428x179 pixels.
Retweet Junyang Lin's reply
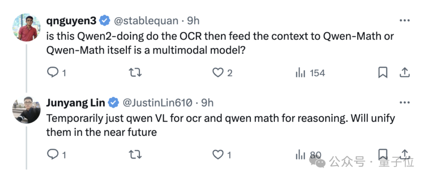[135, 155]
